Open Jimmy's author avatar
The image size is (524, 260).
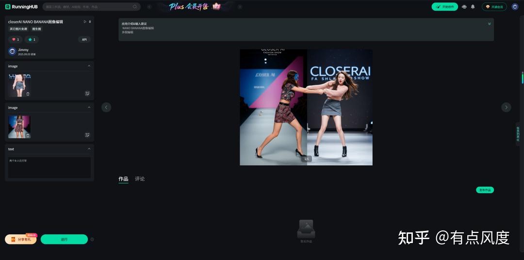tap(12, 51)
